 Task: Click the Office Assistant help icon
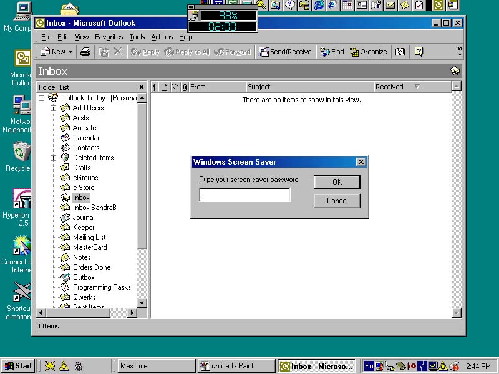[x=419, y=52]
